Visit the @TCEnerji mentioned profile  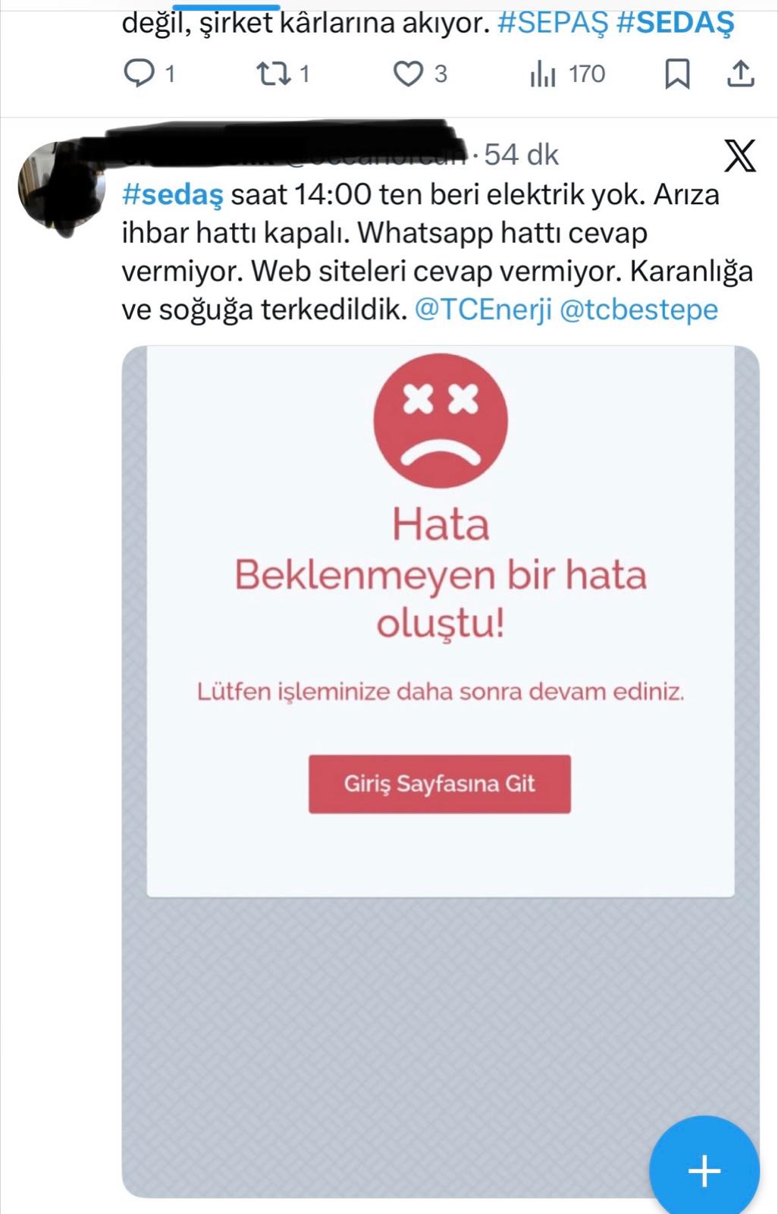coord(484,310)
